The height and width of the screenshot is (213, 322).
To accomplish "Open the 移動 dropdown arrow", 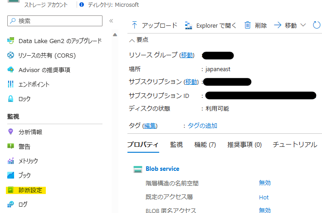I will pos(303,25).
